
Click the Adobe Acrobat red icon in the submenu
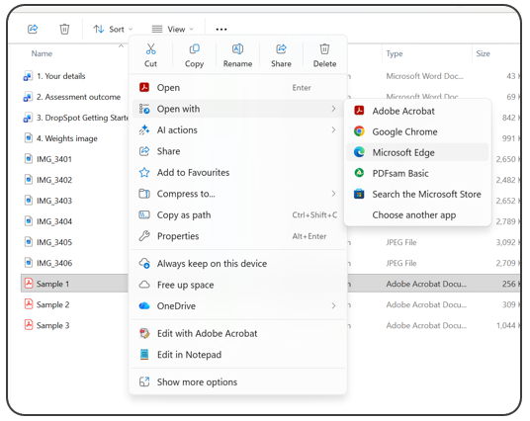click(359, 111)
